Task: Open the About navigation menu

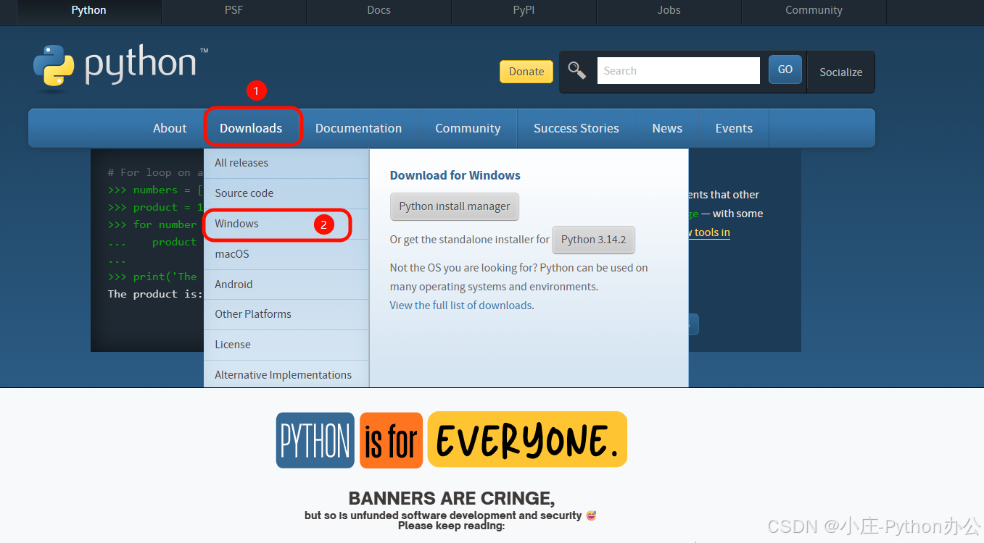Action: (170, 128)
